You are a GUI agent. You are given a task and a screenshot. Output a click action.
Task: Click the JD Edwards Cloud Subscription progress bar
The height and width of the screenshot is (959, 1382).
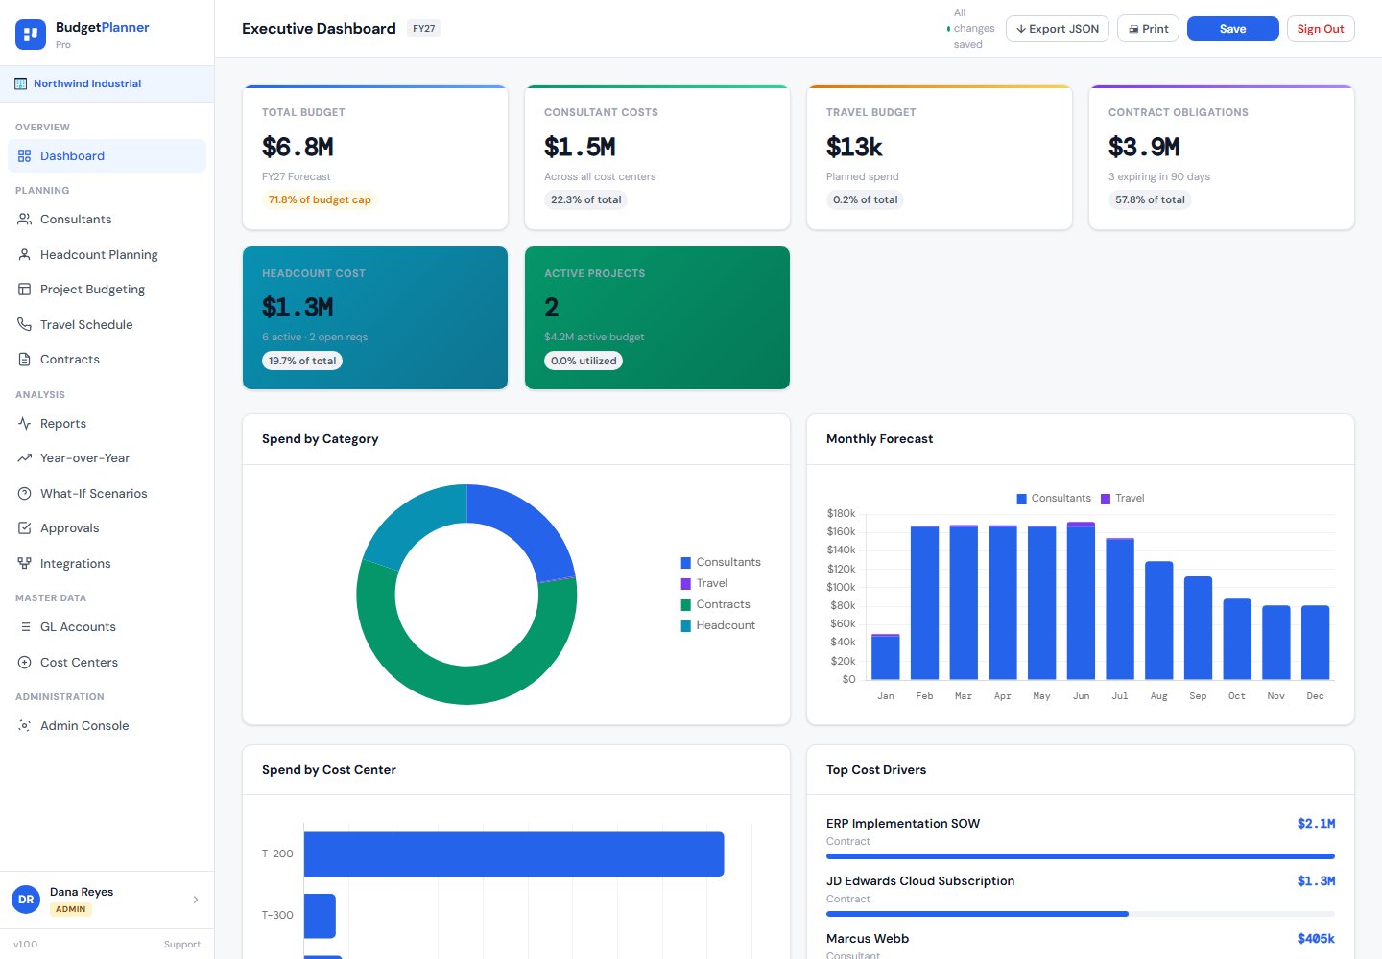(1081, 914)
